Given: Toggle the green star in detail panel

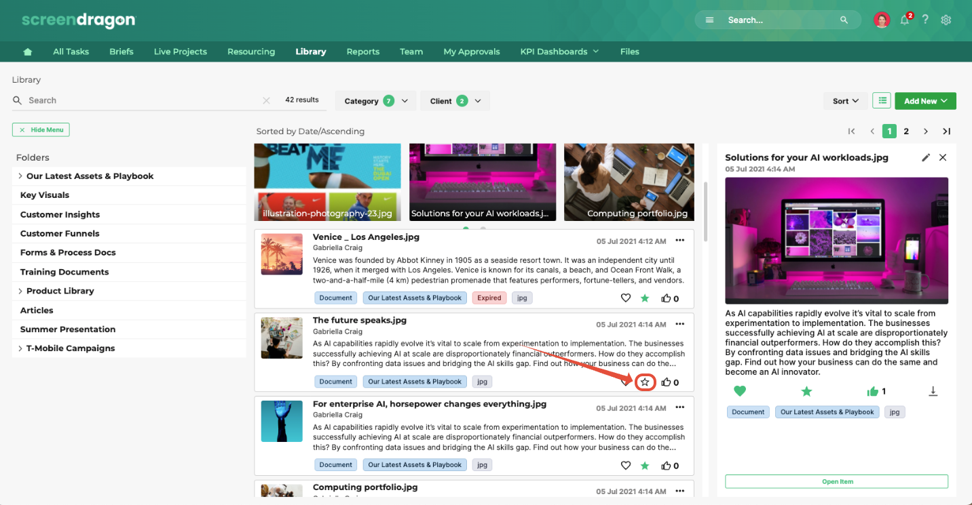Looking at the screenshot, I should (x=806, y=391).
